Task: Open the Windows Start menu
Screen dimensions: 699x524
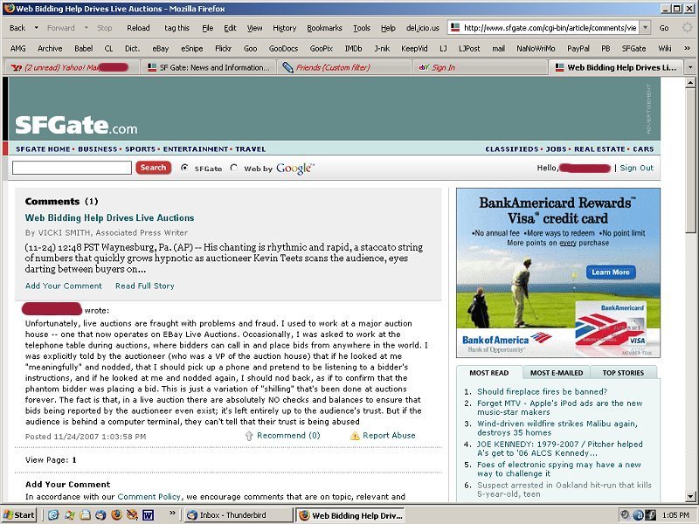Action: (x=18, y=515)
